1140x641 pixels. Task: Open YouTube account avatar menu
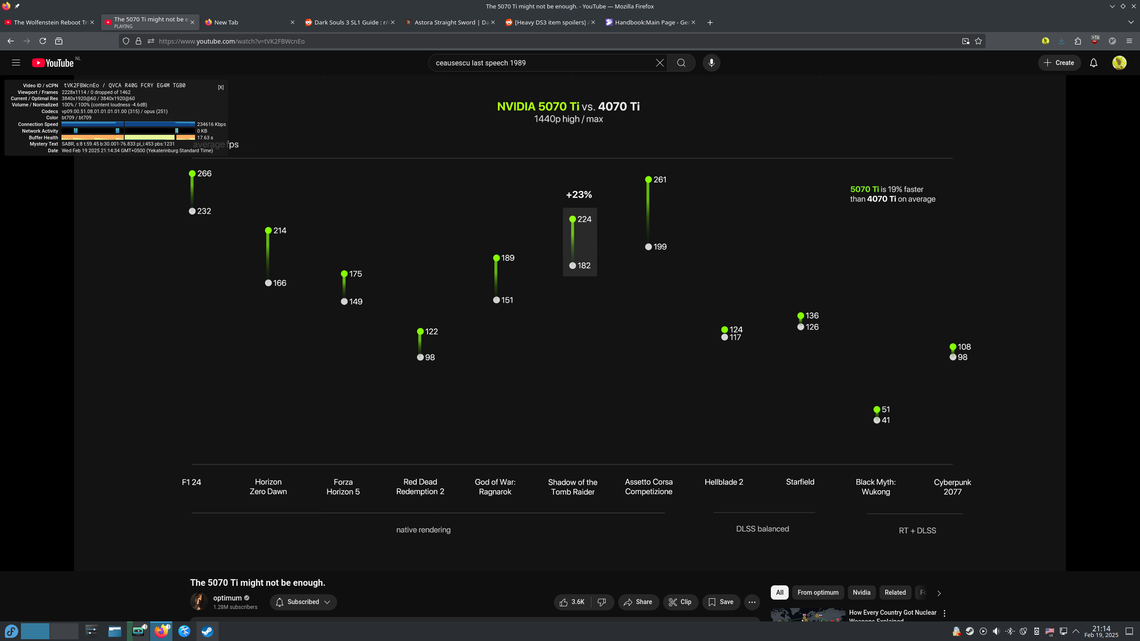1120,63
